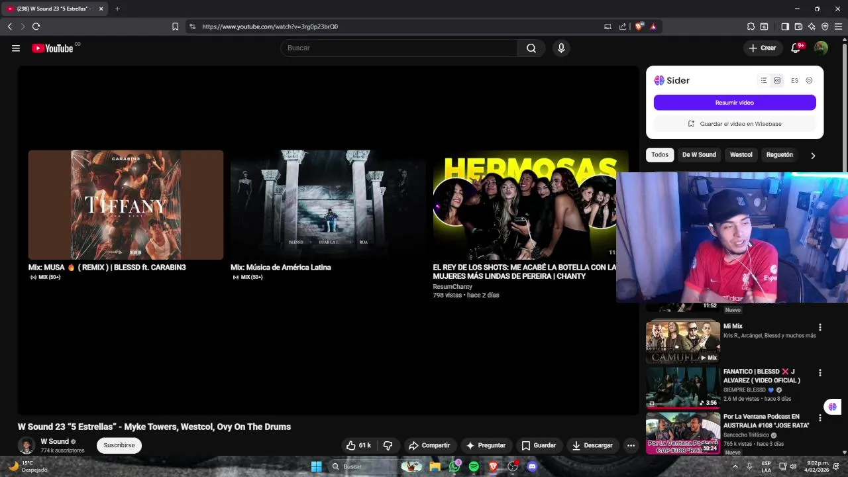This screenshot has height=477, width=848.
Task: Select the Westcol filter chip
Action: pos(741,154)
